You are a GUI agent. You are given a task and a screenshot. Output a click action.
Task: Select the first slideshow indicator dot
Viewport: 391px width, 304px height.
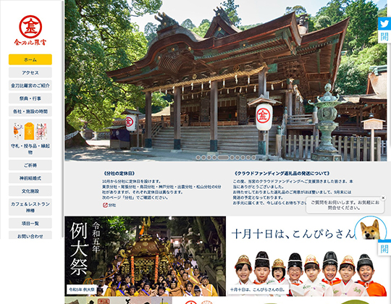click(198, 158)
